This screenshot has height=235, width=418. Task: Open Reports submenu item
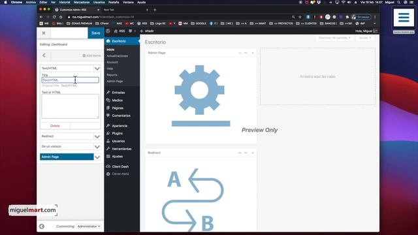coord(112,75)
